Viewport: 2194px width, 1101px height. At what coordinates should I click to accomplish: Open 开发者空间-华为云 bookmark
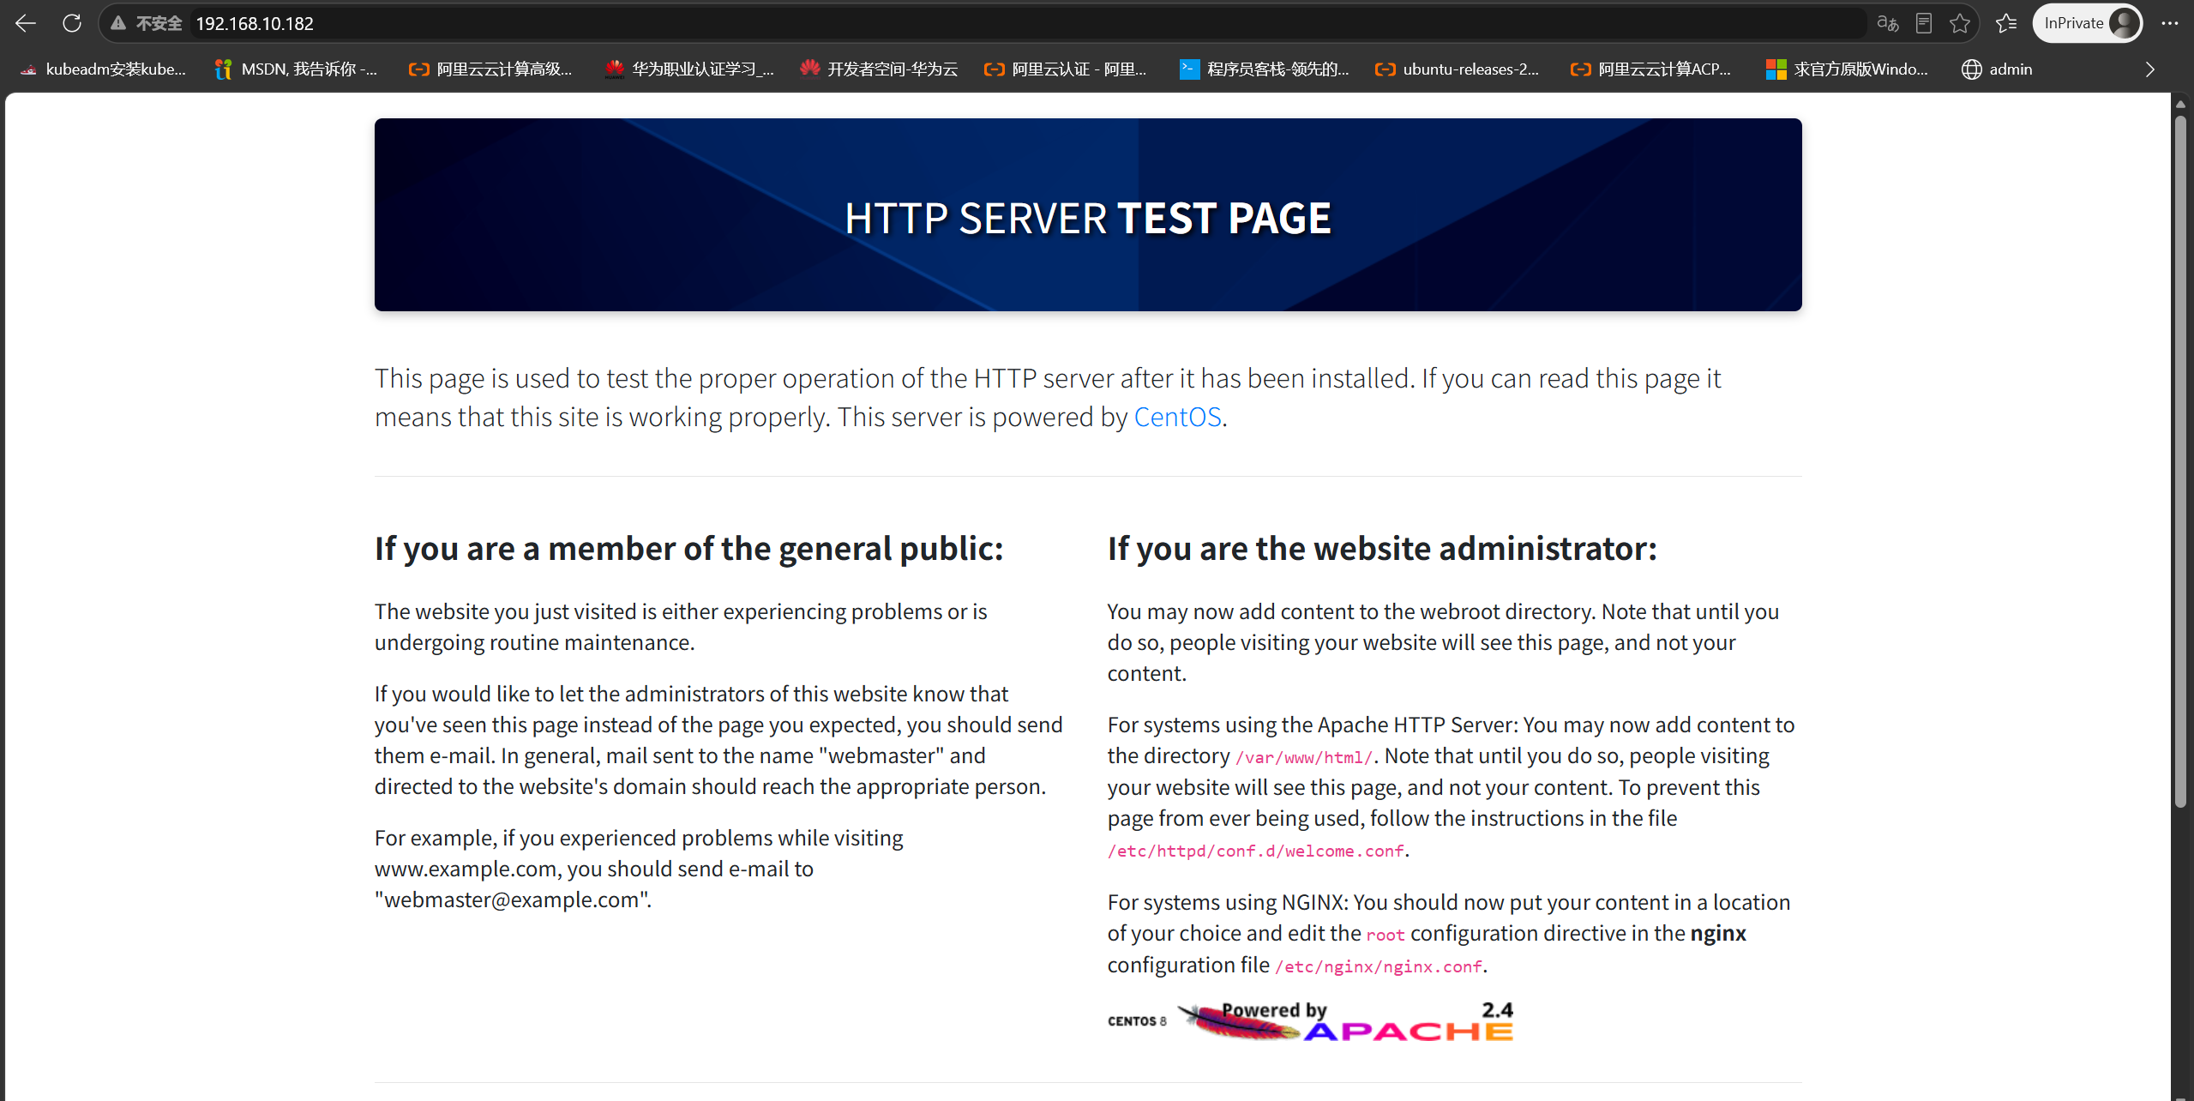pos(879,69)
